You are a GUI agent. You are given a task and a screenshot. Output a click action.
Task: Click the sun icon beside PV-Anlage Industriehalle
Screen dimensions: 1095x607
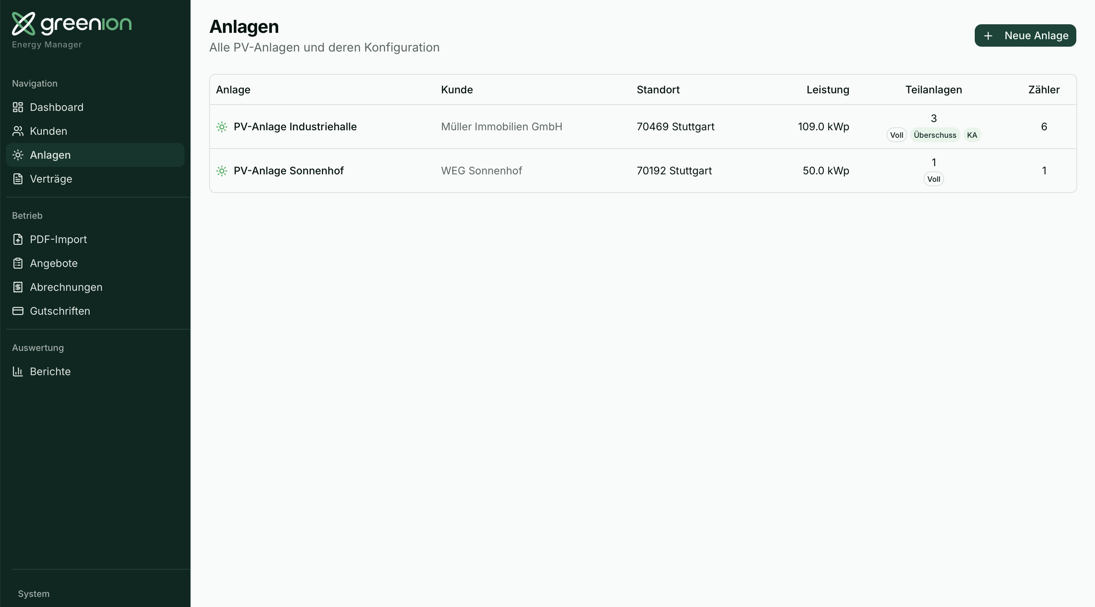click(x=221, y=127)
